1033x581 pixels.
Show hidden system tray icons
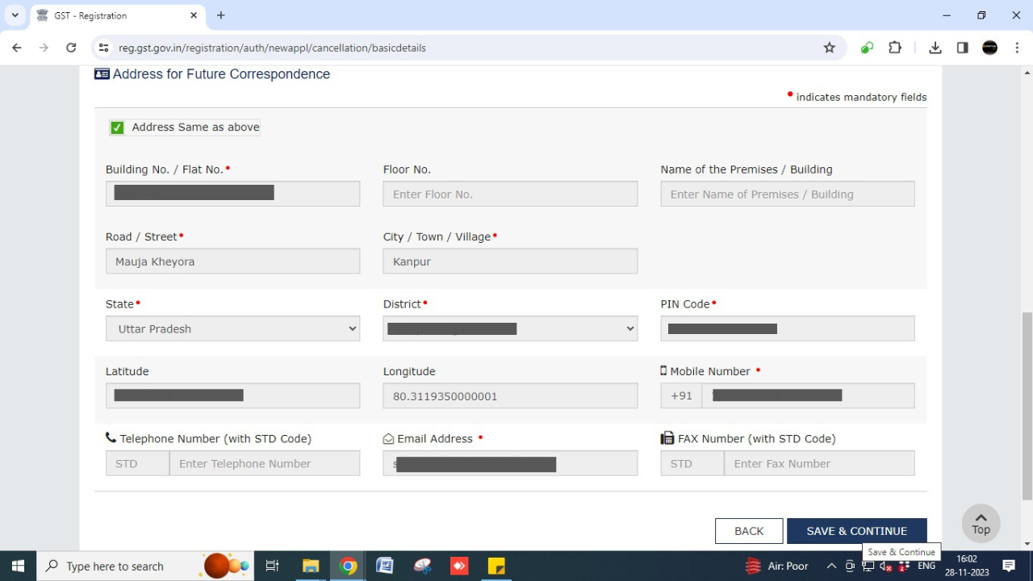[831, 566]
